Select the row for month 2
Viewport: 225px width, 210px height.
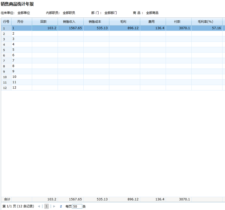(22, 34)
